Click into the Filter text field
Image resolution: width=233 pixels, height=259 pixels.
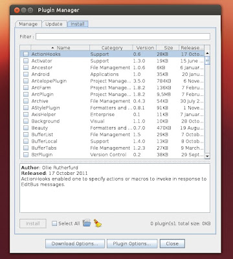[123, 36]
